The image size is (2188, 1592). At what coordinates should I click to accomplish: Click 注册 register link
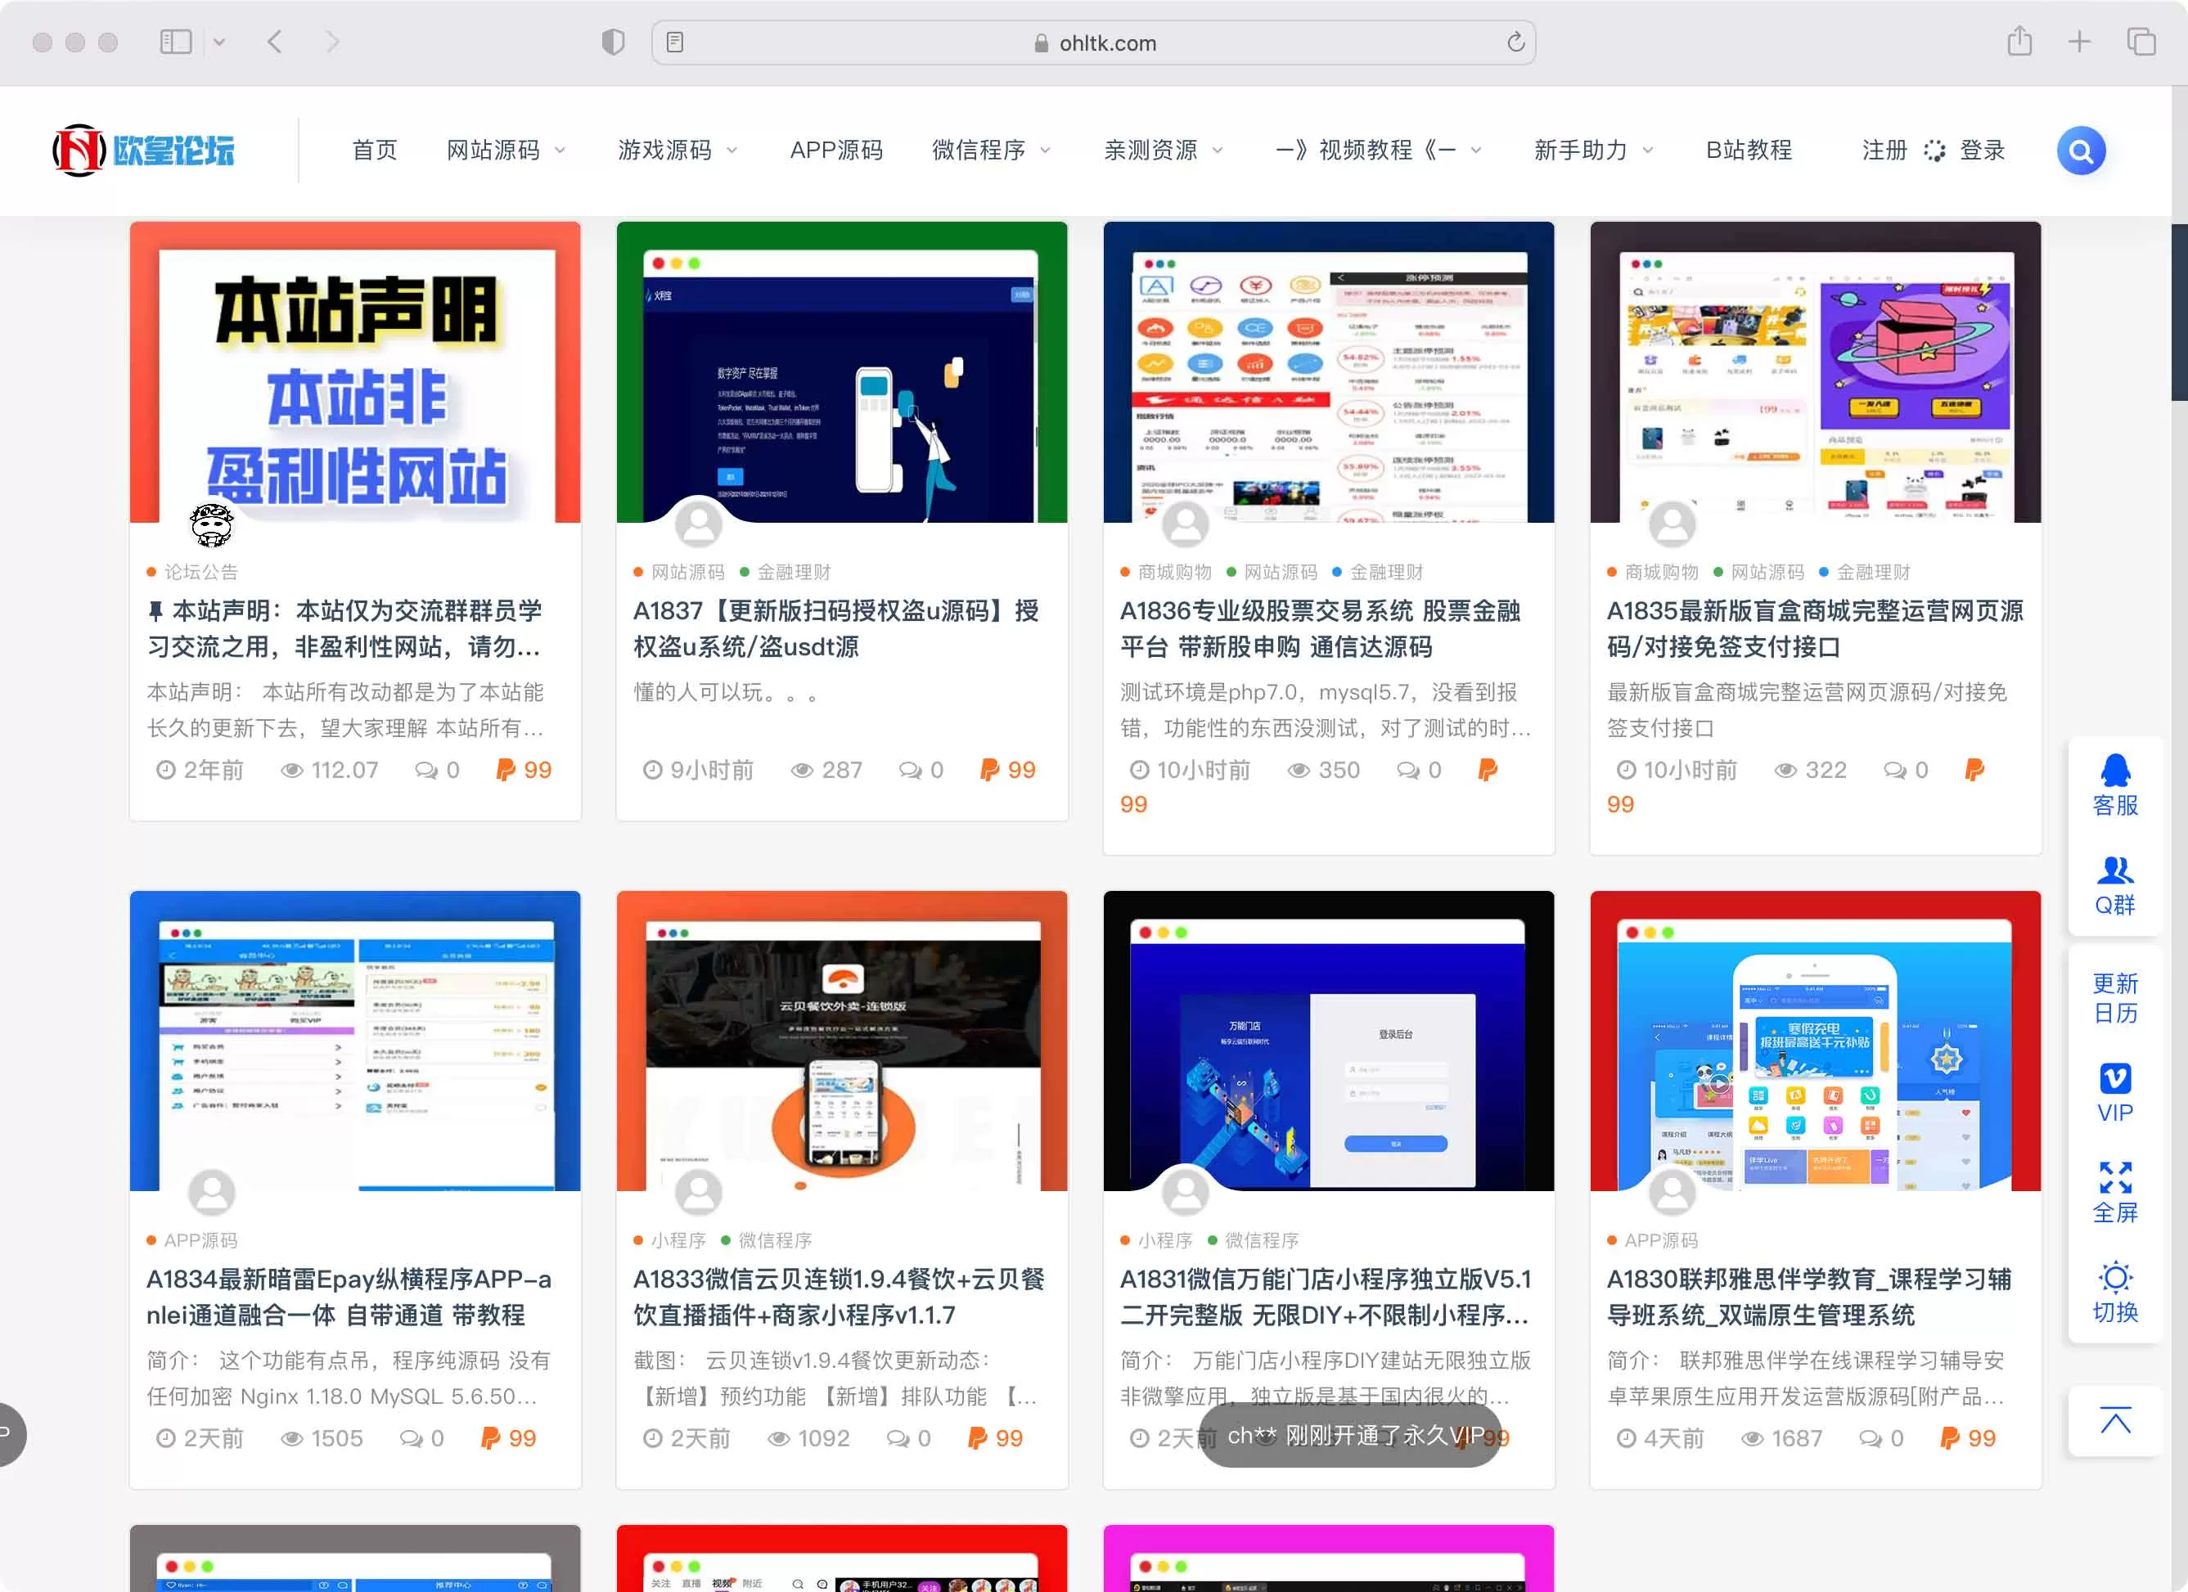pyautogui.click(x=1884, y=151)
